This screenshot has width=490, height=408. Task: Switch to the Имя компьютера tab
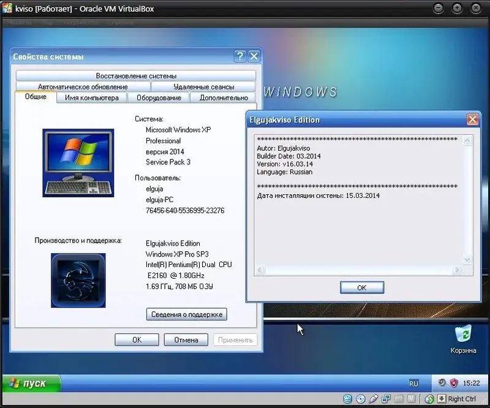(x=92, y=97)
